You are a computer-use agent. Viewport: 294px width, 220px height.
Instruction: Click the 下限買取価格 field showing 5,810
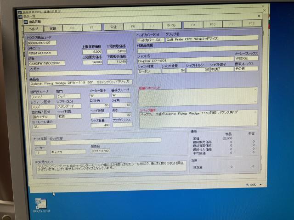[117, 51]
